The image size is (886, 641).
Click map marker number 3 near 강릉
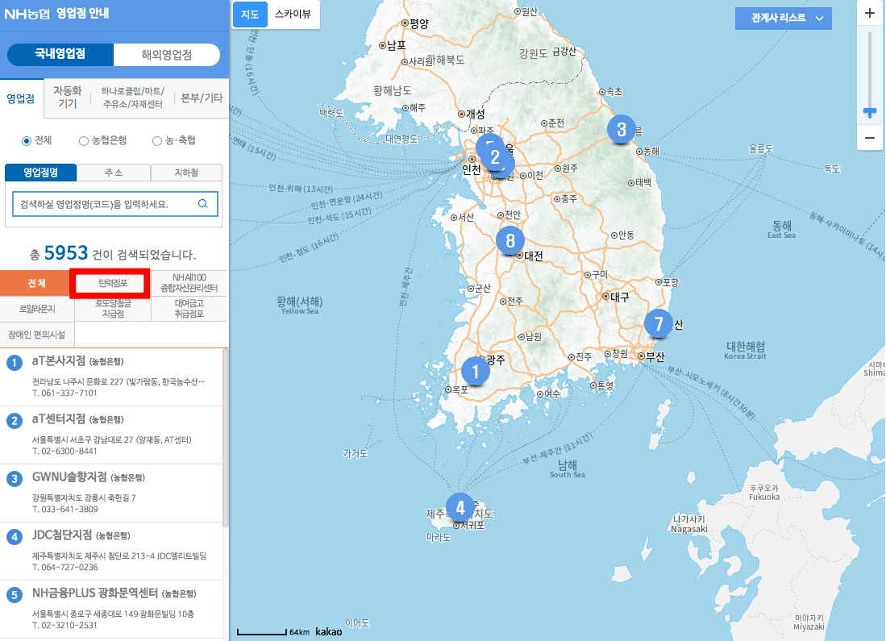(621, 130)
